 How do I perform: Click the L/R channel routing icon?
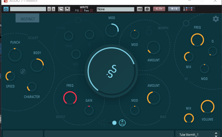(x=189, y=9)
